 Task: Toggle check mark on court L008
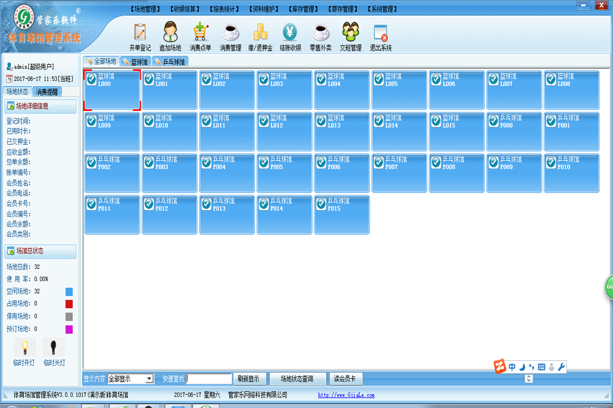point(551,80)
